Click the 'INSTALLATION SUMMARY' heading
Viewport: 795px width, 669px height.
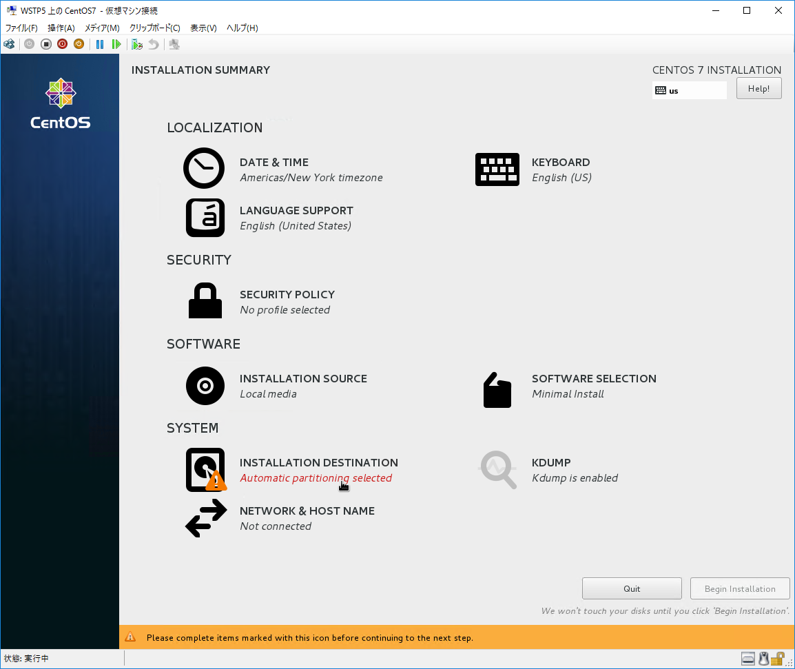200,70
